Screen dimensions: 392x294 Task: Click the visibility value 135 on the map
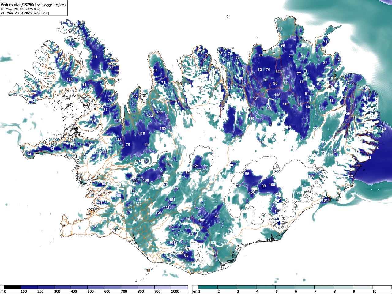click(160, 112)
